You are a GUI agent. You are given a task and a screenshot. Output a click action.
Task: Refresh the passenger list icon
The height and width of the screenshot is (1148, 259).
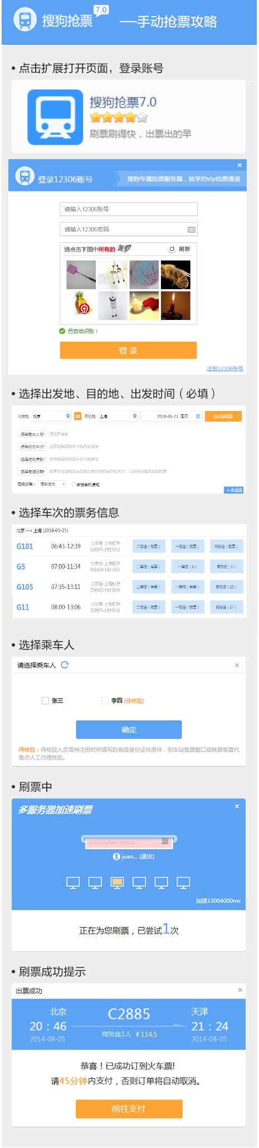(65, 664)
